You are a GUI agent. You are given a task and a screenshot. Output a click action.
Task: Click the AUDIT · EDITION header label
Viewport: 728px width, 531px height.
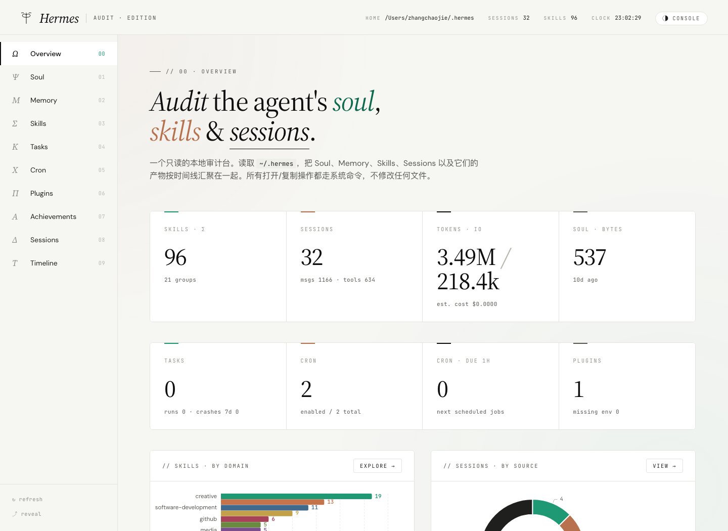point(125,18)
